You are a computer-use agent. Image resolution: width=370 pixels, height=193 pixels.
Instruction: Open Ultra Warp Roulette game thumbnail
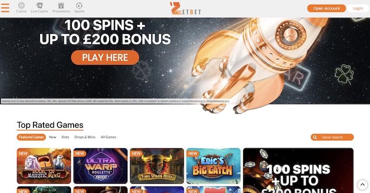101,166
